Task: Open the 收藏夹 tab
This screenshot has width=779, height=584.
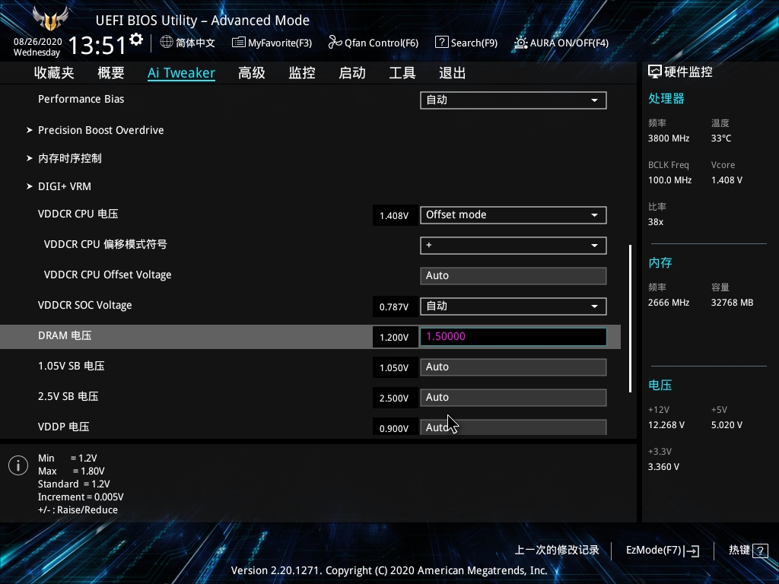Action: (x=54, y=73)
